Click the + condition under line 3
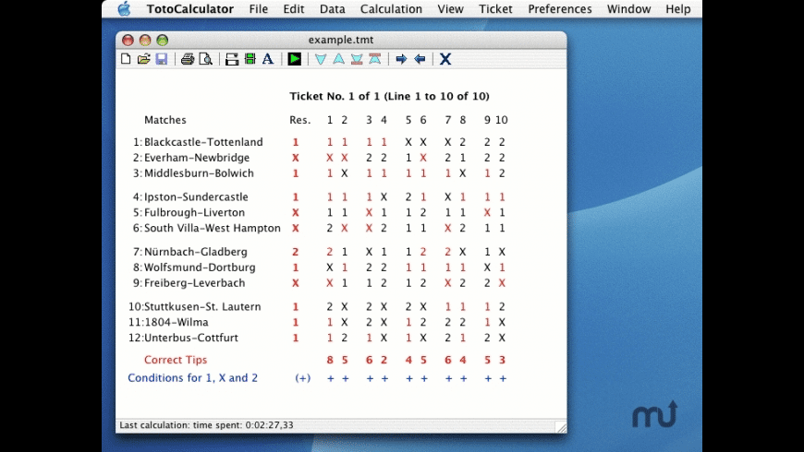This screenshot has width=804, height=452. point(370,379)
